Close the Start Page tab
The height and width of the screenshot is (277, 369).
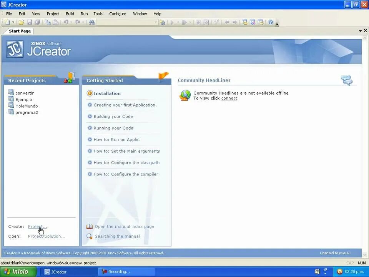(x=365, y=31)
